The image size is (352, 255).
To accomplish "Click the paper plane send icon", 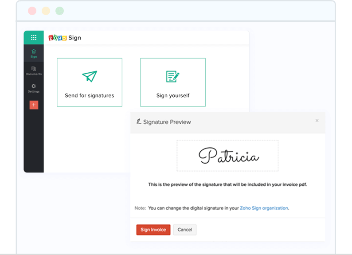I will coord(90,76).
